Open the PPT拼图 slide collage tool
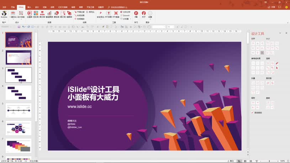This screenshot has width=290, height=163. tap(109, 15)
